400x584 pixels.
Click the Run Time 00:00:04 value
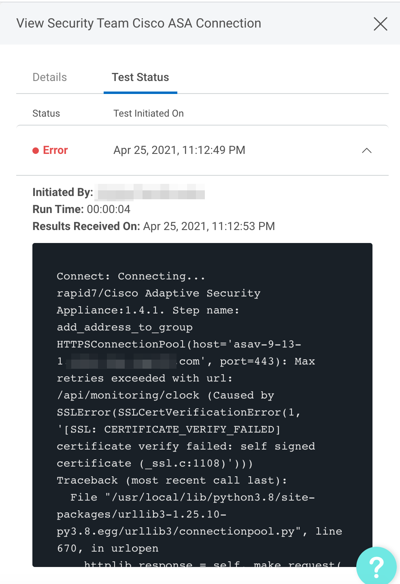coord(109,209)
